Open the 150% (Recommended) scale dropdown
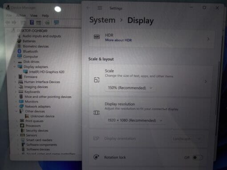Image resolution: width=227 pixels, height=170 pixels. 130,88
